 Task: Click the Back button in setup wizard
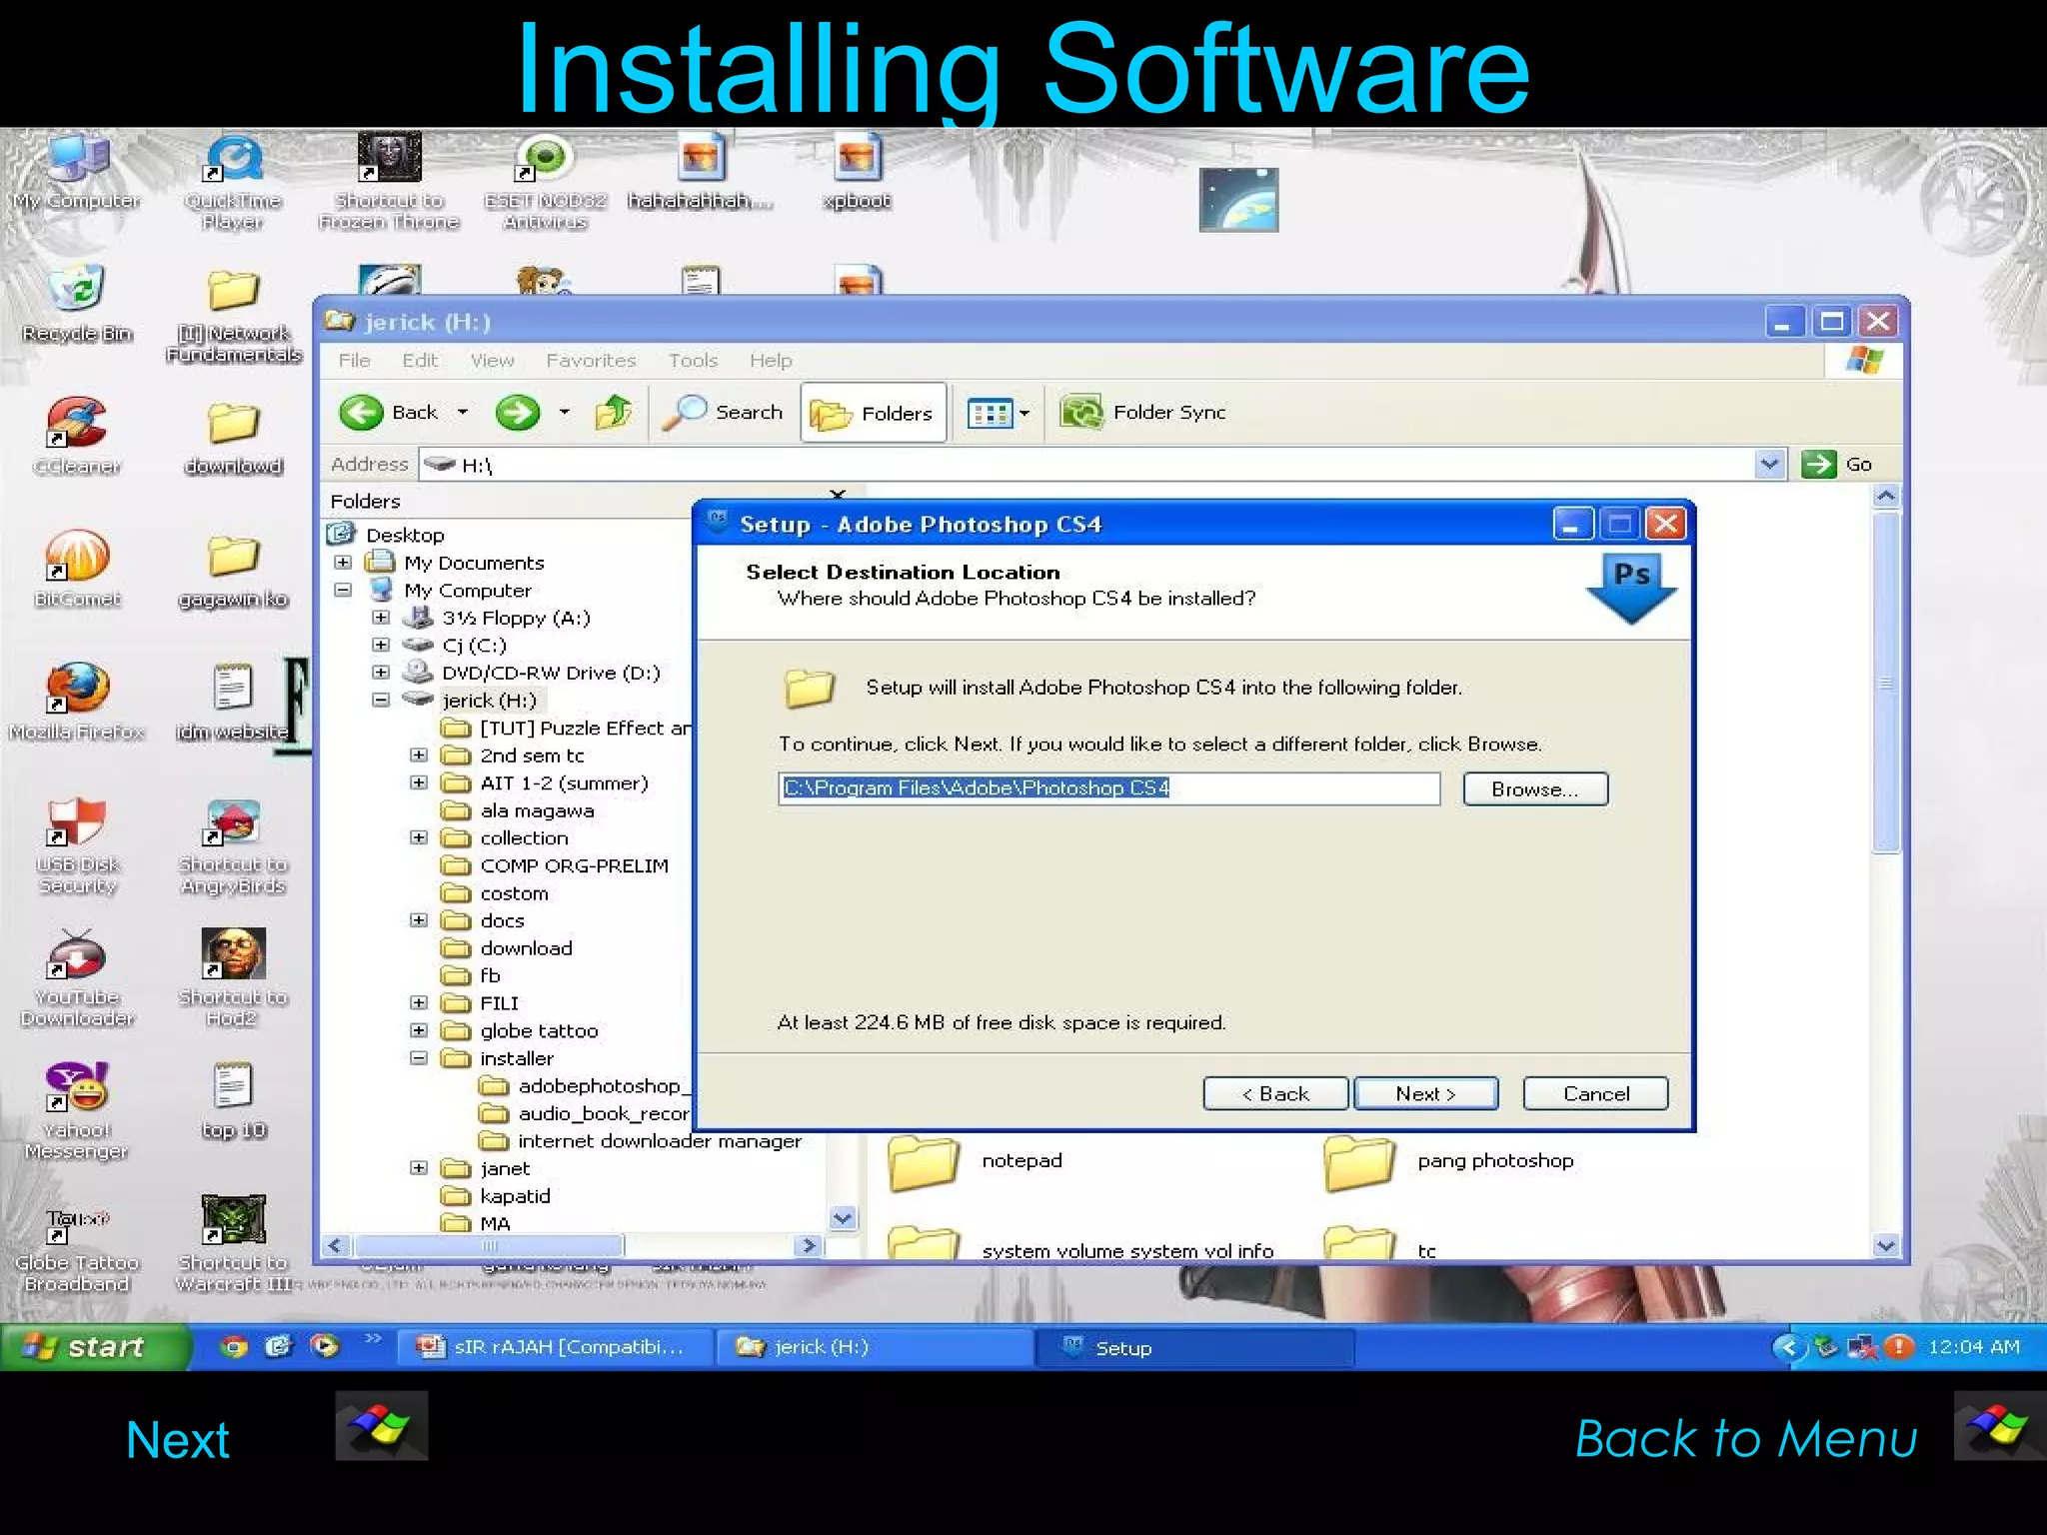point(1275,1093)
